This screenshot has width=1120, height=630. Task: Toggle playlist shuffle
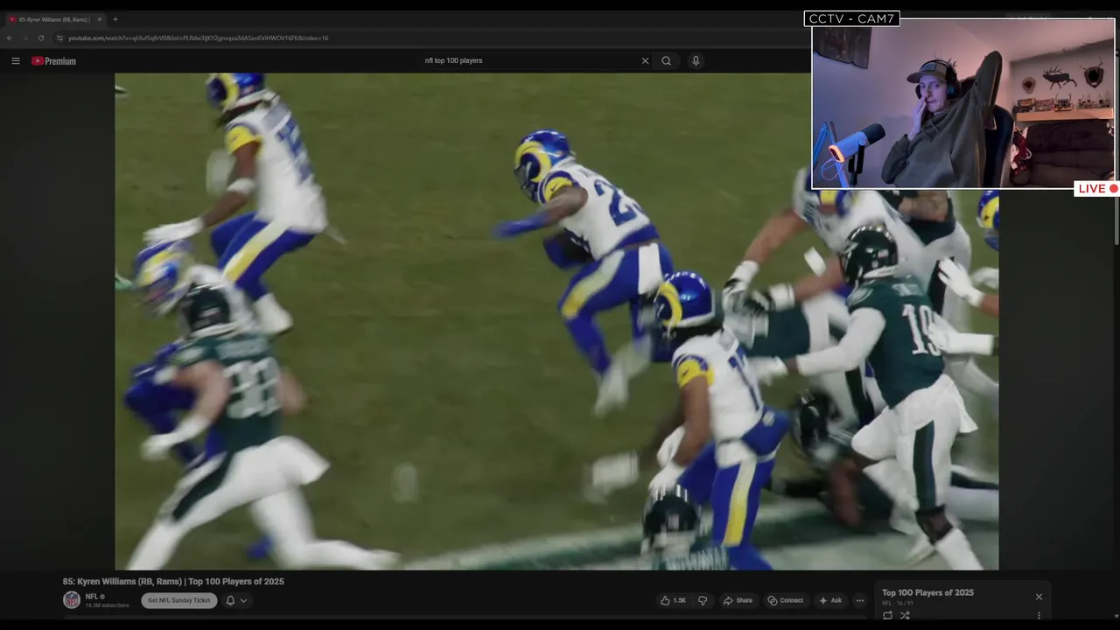(x=905, y=615)
